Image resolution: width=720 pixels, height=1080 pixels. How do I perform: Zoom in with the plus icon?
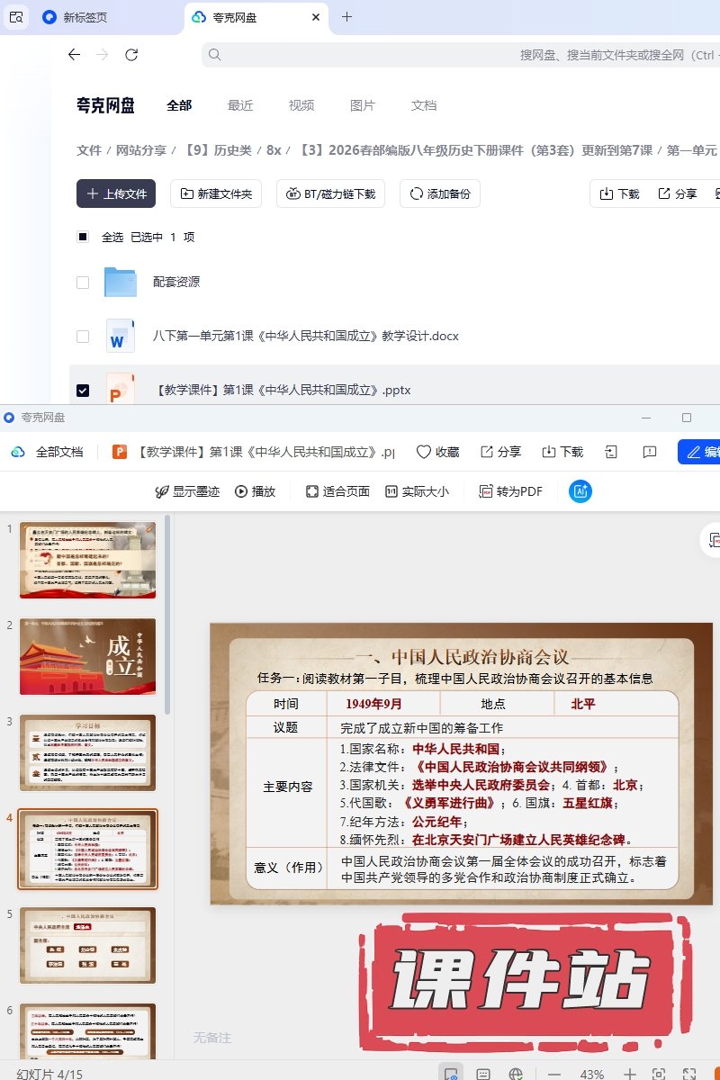pos(630,1074)
